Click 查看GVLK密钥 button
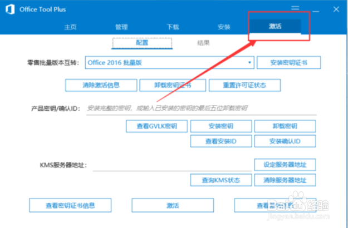Image resolution: width=348 pixels, height=228 pixels. click(x=157, y=126)
